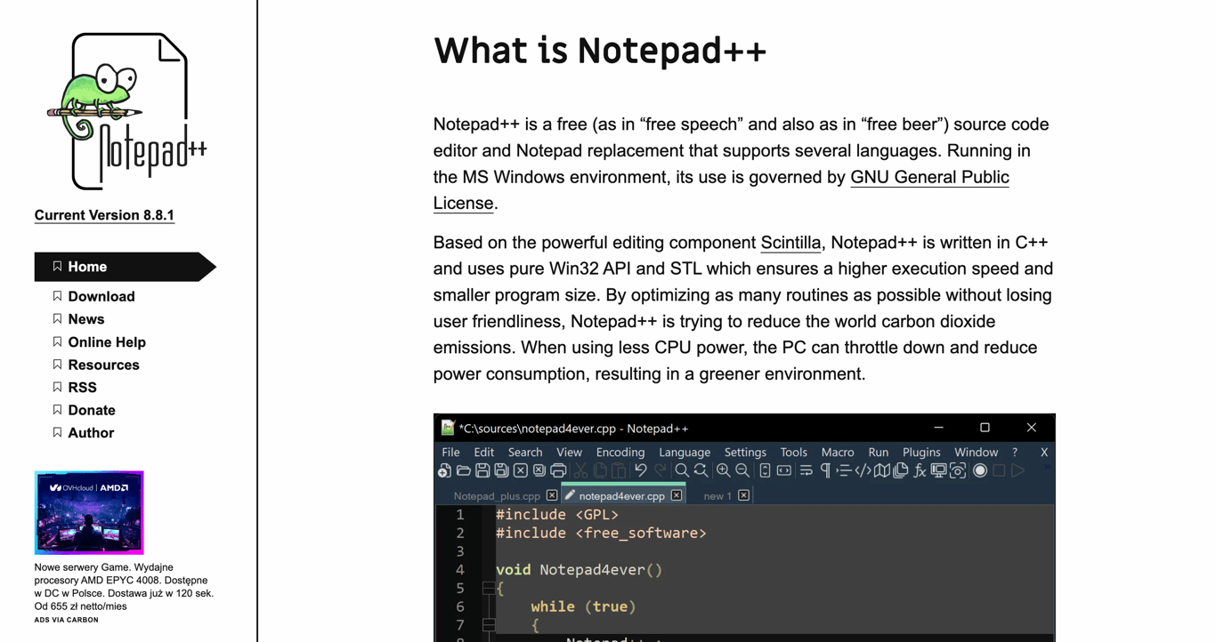
Task: Close the notepad4ever.cpp tab
Action: 677,495
